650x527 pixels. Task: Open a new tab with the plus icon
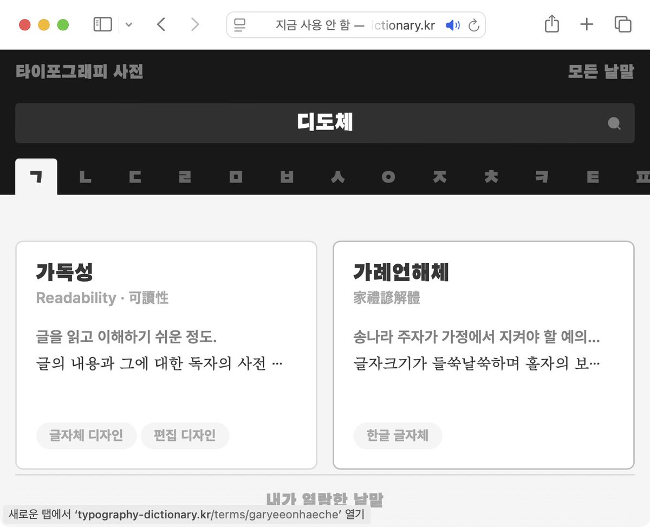587,24
